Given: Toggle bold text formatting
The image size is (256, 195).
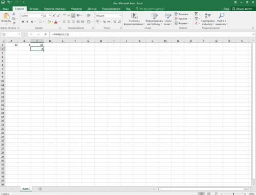Looking at the screenshot, I should [23, 22].
